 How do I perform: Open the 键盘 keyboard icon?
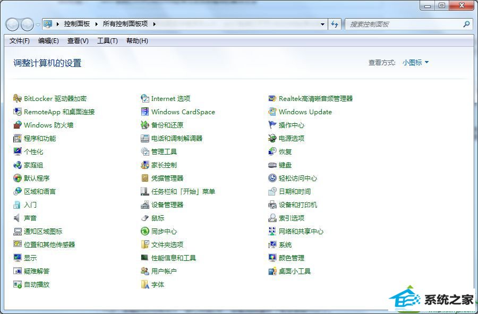[x=272, y=165]
